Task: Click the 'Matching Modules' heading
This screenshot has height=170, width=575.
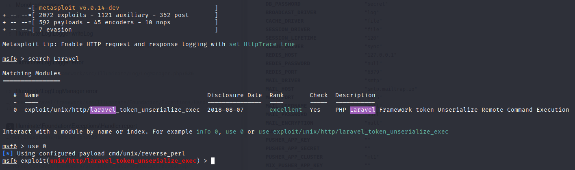Action: pyautogui.click(x=31, y=73)
